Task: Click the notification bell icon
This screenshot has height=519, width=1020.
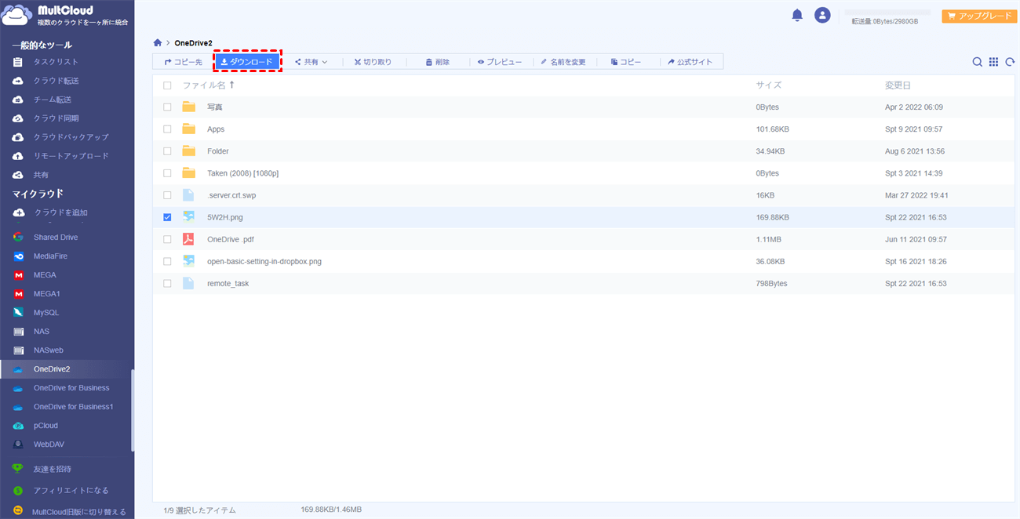Action: click(x=797, y=15)
